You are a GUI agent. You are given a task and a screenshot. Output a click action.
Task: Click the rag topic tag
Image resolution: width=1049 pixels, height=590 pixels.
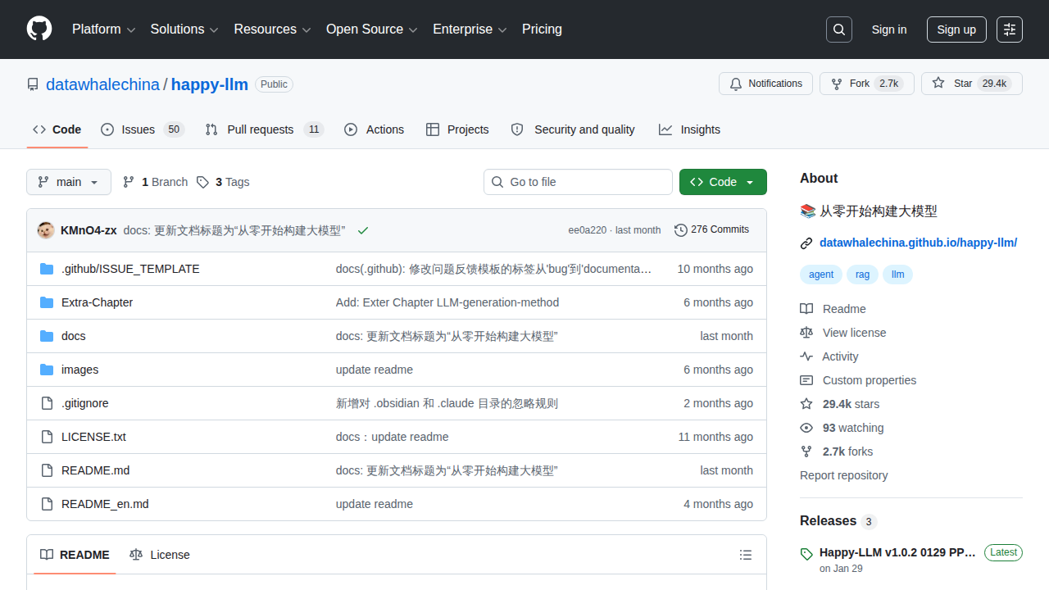pos(862,275)
